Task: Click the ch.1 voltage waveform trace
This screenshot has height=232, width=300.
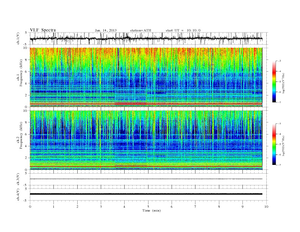Action: pos(146,39)
